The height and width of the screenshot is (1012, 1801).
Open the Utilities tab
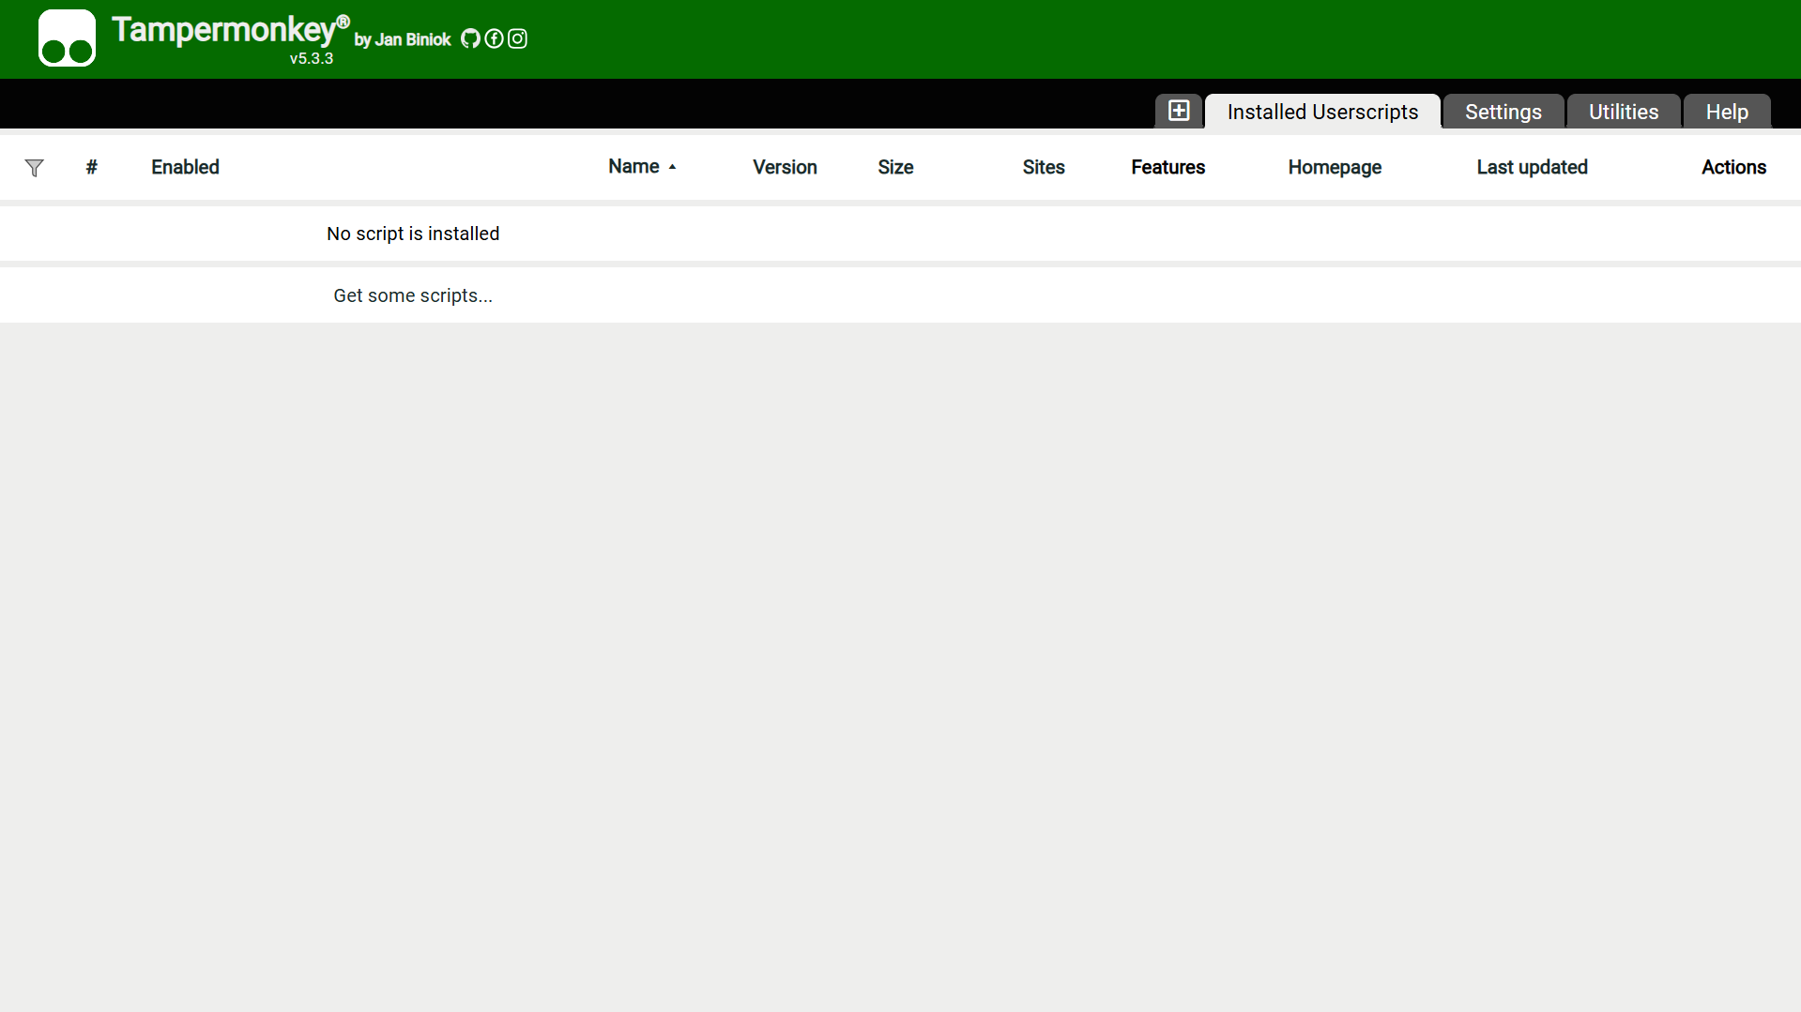click(x=1623, y=112)
